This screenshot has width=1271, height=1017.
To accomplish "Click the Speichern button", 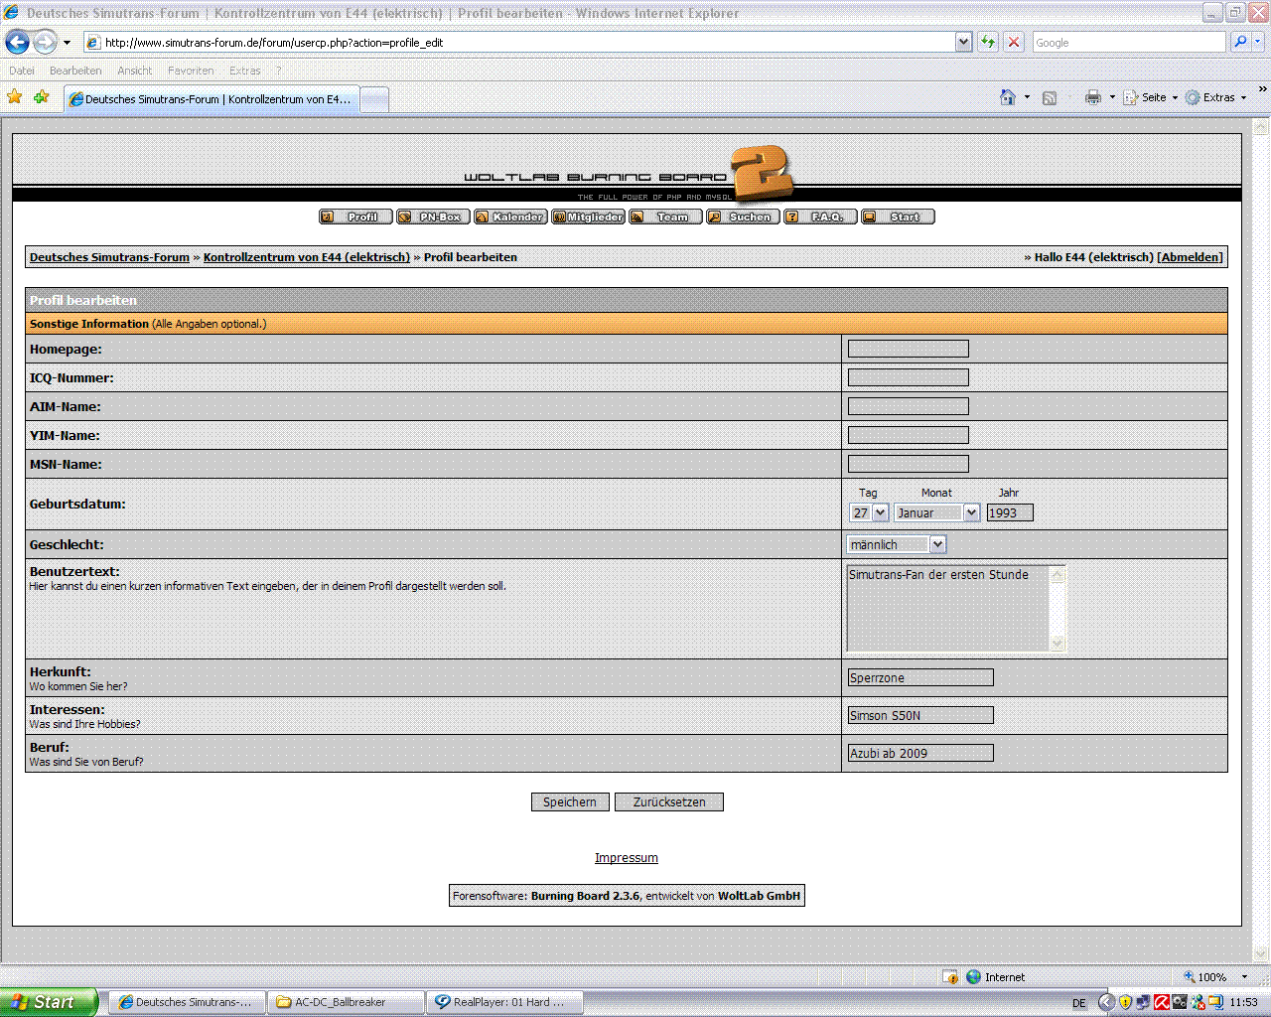I will click(570, 801).
